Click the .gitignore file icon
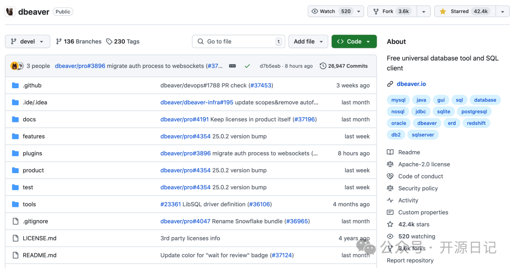513x268 pixels. [x=15, y=221]
